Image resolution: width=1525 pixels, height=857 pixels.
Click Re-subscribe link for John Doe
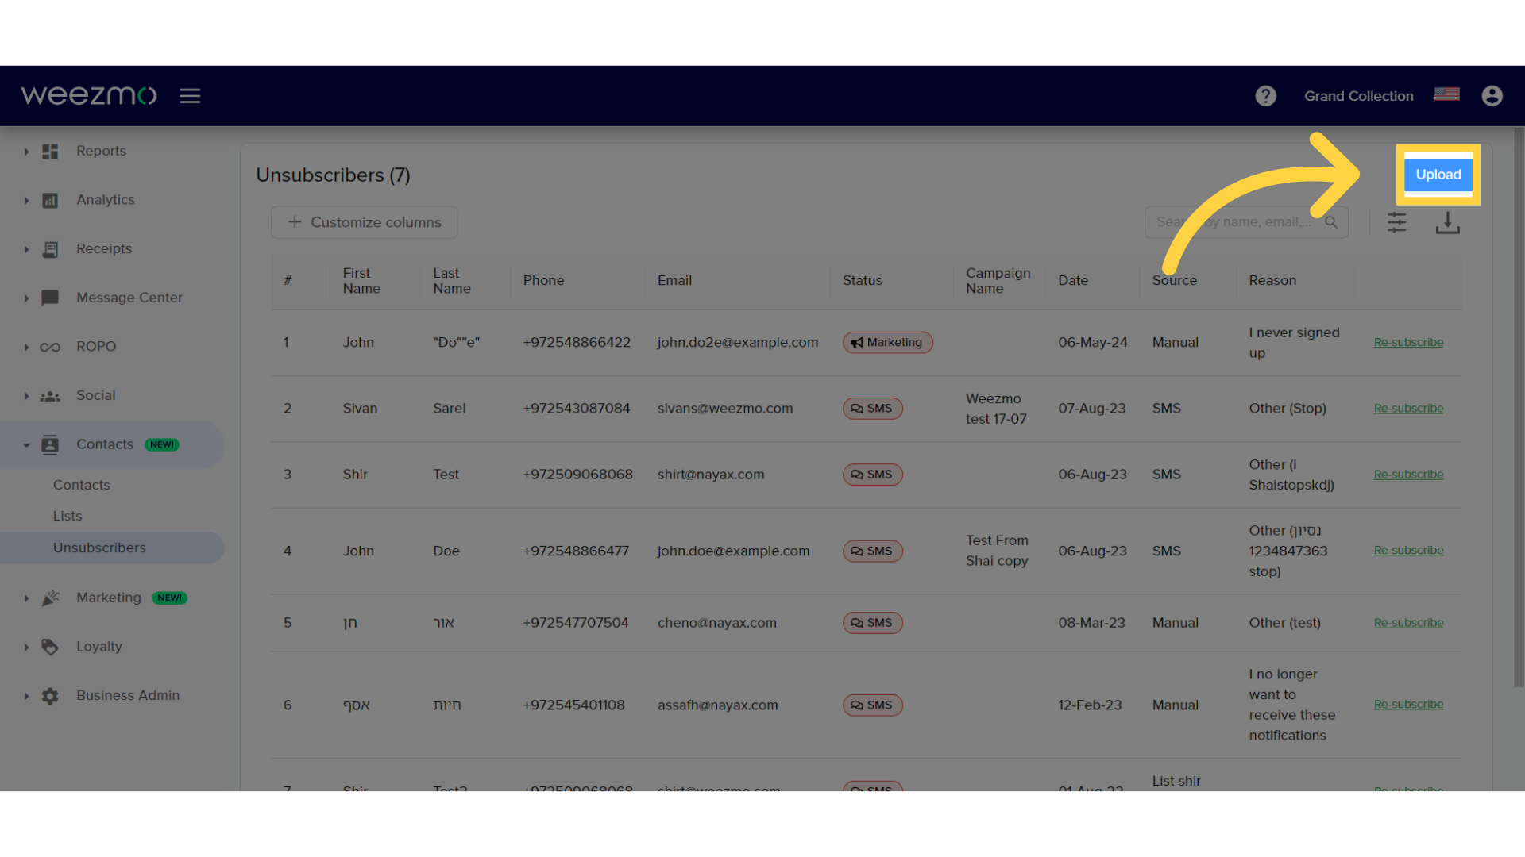coord(1409,549)
